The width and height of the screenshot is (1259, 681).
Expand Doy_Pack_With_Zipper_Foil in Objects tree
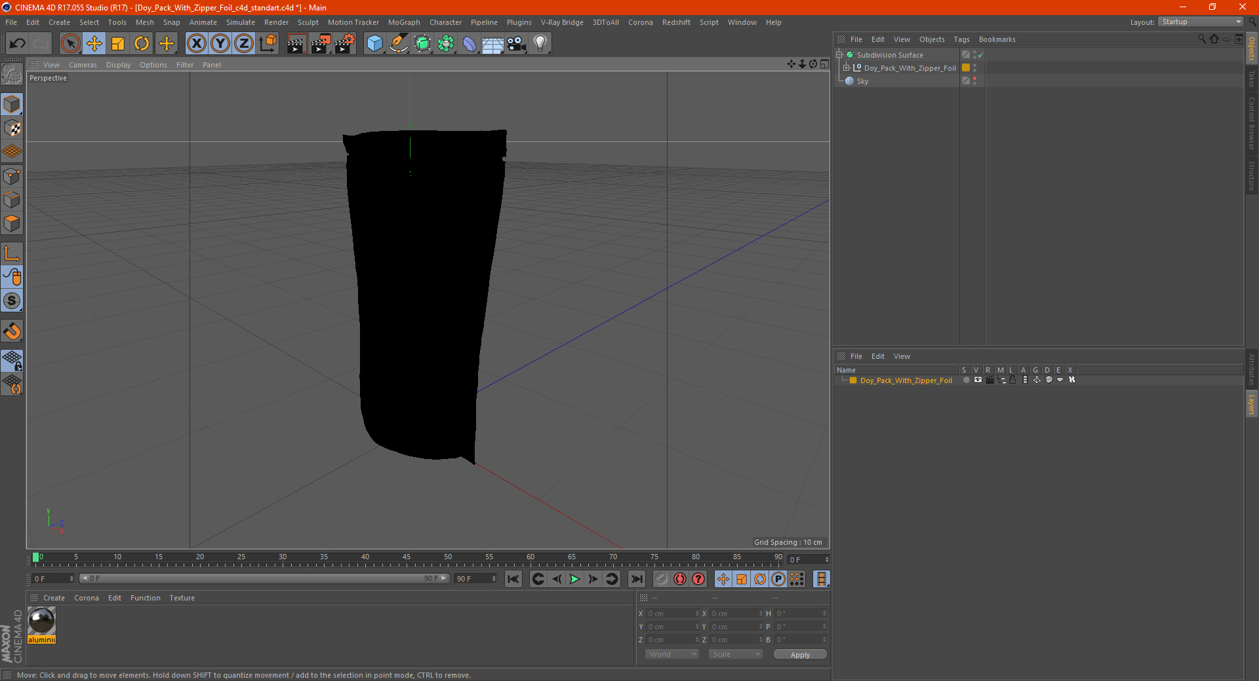pyautogui.click(x=847, y=67)
